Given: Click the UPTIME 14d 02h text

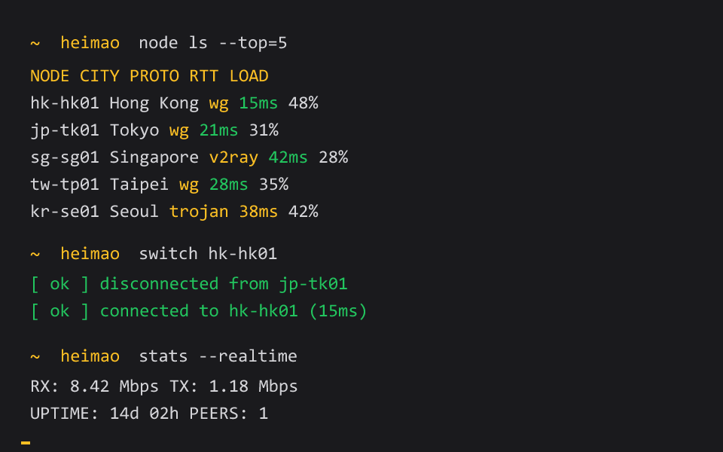Looking at the screenshot, I should click(105, 414).
